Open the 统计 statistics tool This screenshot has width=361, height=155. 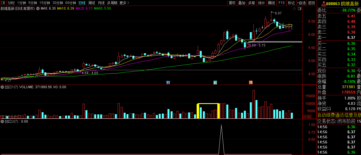pyautogui.click(x=261, y=3)
